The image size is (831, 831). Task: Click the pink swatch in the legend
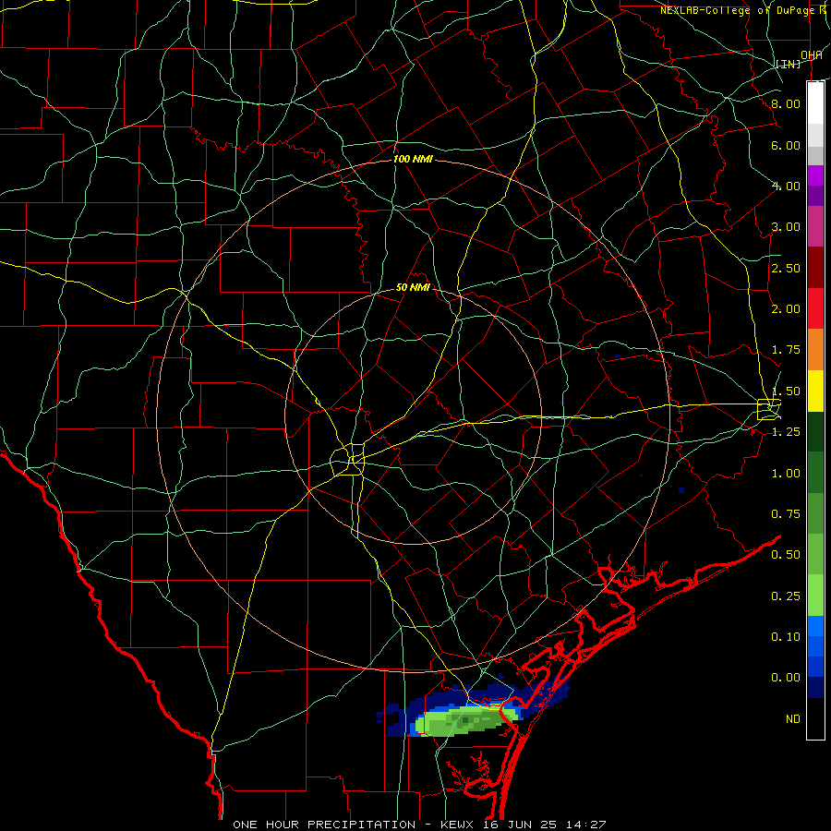point(815,226)
